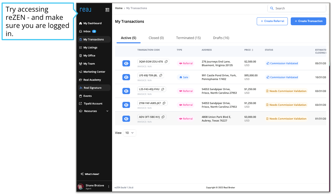Image resolution: width=333 pixels, height=195 pixels.
Task: Switch to Terminated (15) tab
Action: tap(188, 38)
